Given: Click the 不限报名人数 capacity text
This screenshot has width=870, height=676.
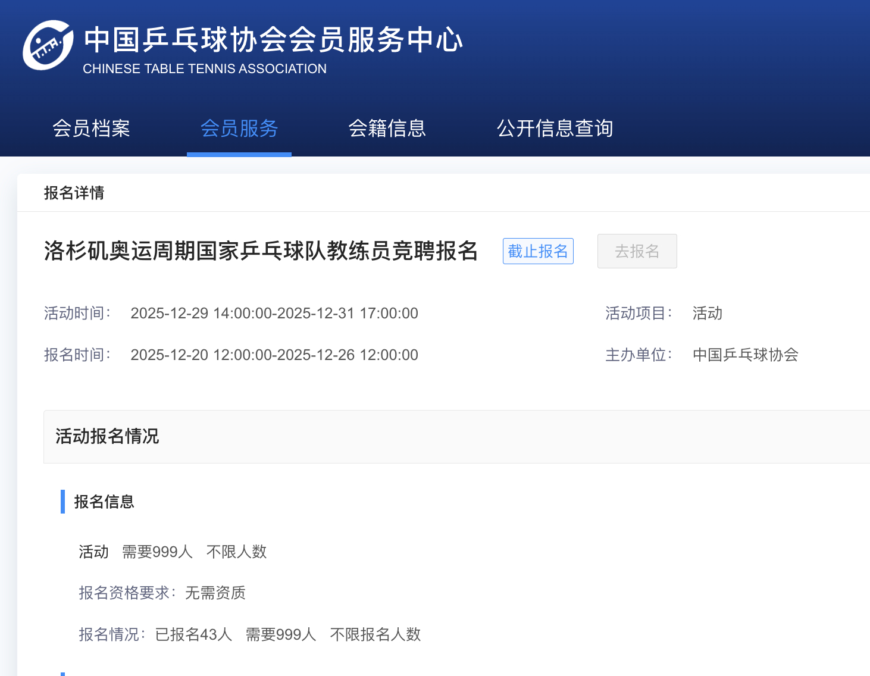Looking at the screenshot, I should [x=375, y=634].
